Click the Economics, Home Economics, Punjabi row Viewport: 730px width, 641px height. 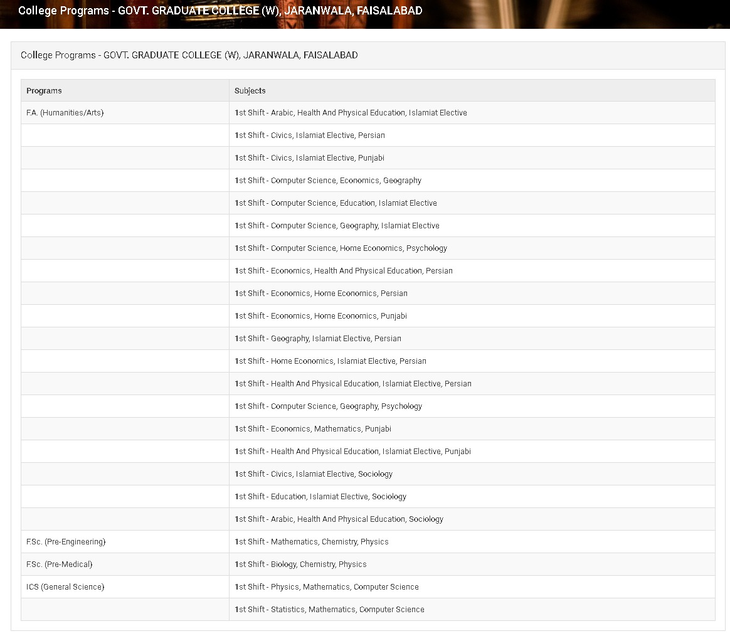pyautogui.click(x=321, y=316)
